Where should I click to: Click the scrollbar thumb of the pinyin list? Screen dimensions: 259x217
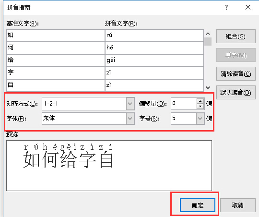click(208, 41)
